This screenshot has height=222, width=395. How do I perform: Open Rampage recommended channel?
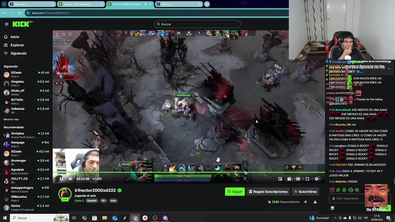click(x=26, y=144)
